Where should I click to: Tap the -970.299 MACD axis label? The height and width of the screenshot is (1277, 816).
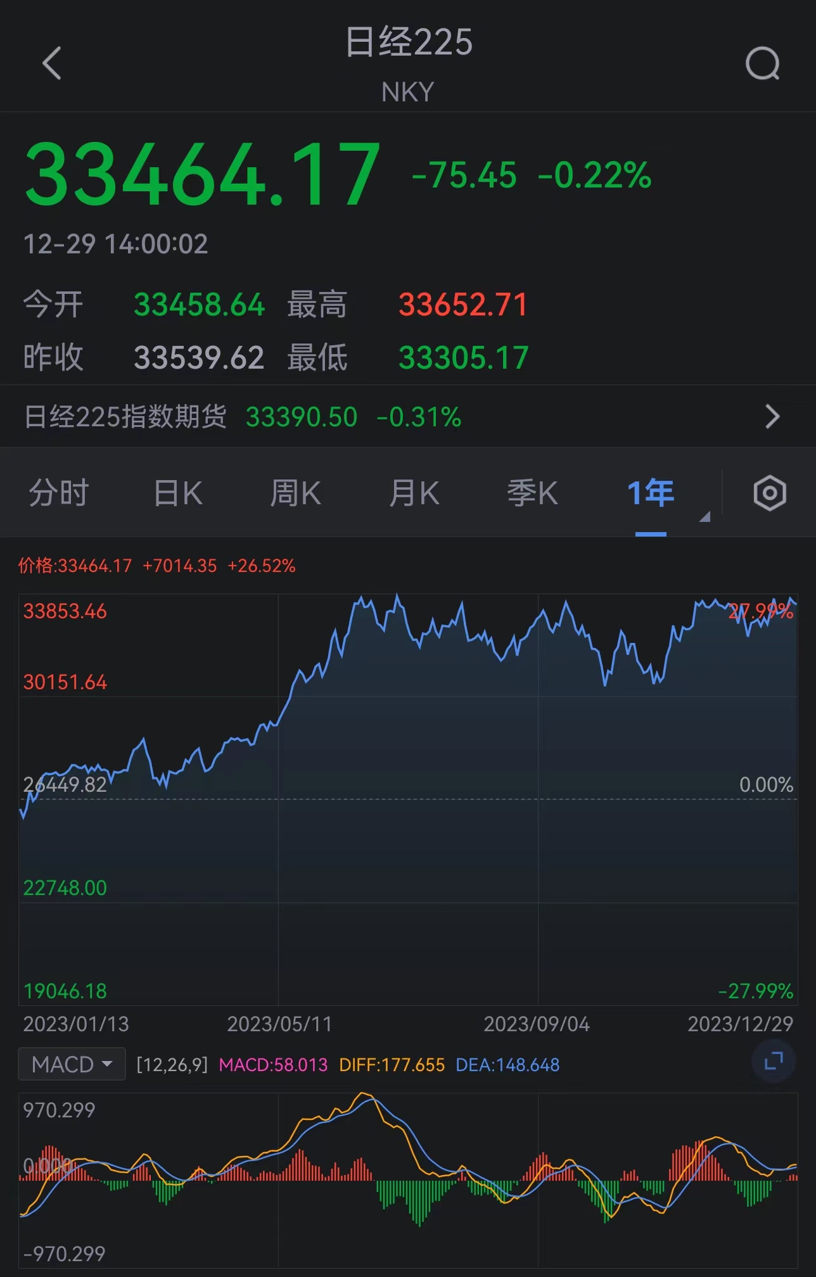tap(64, 1254)
